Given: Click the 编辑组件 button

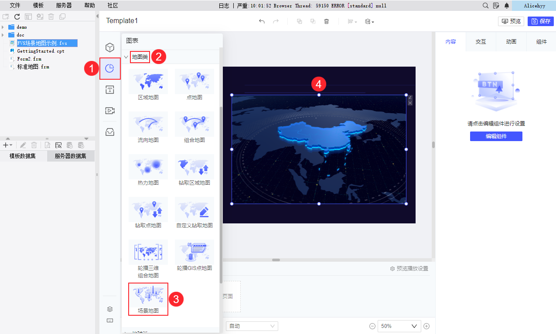Looking at the screenshot, I should 496,136.
